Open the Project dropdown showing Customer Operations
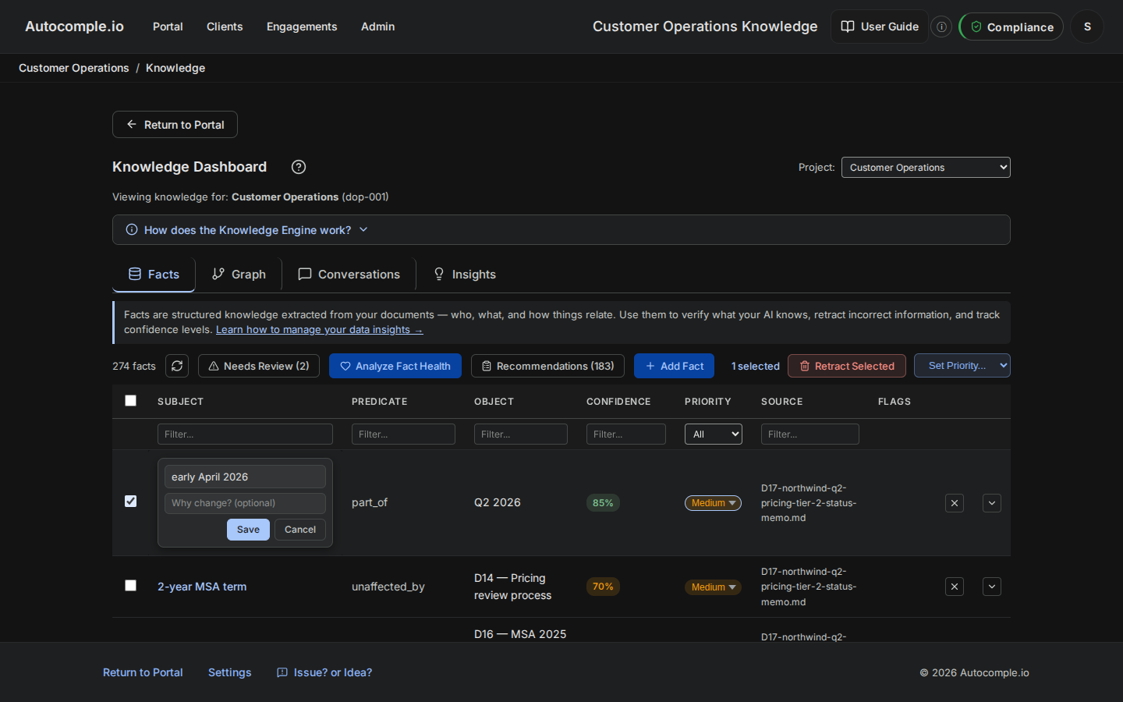1123x702 pixels. (926, 168)
